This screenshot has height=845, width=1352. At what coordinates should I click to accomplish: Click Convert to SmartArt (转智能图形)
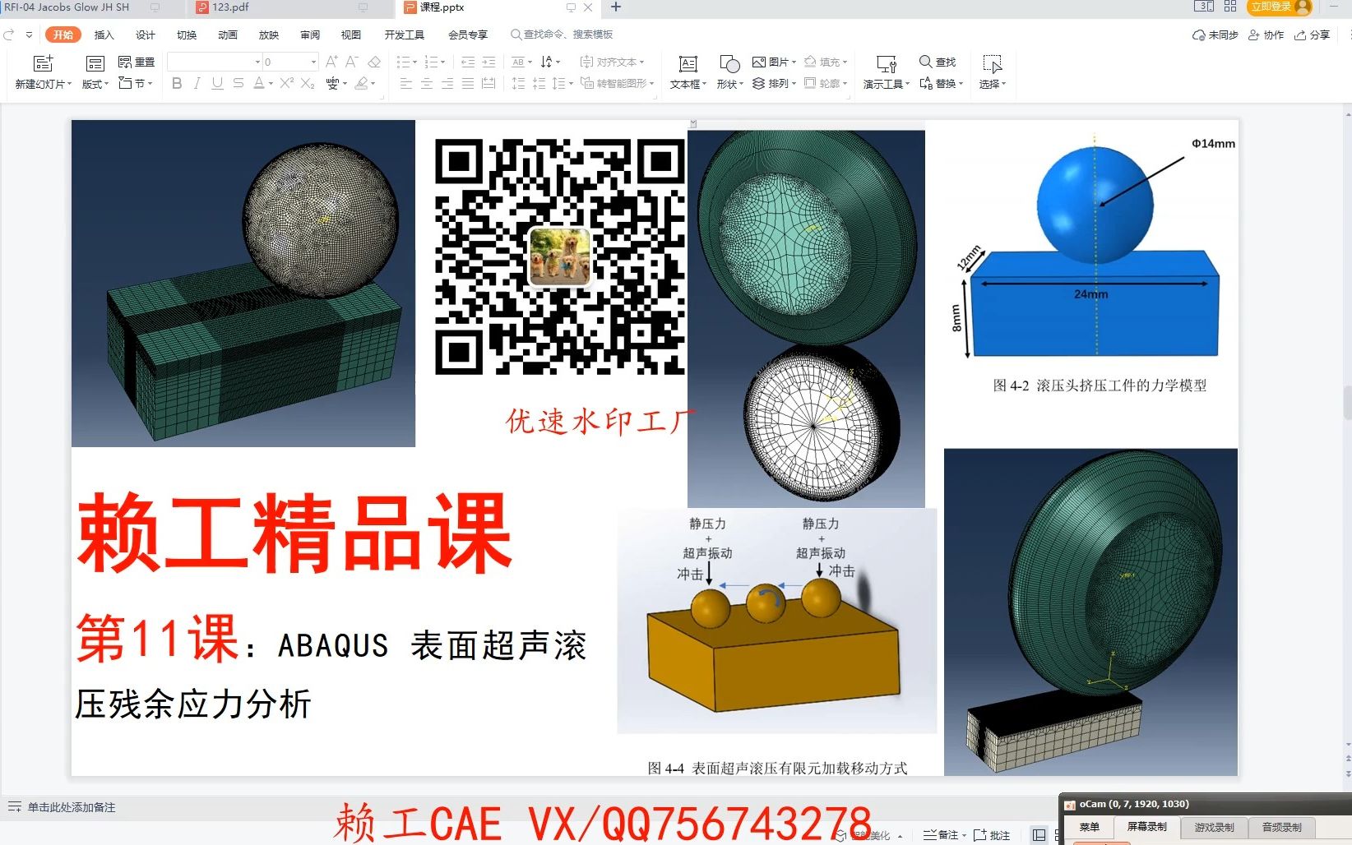tap(617, 83)
